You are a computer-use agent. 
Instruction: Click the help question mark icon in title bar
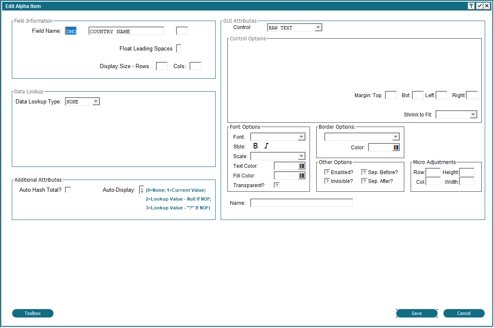tap(471, 6)
